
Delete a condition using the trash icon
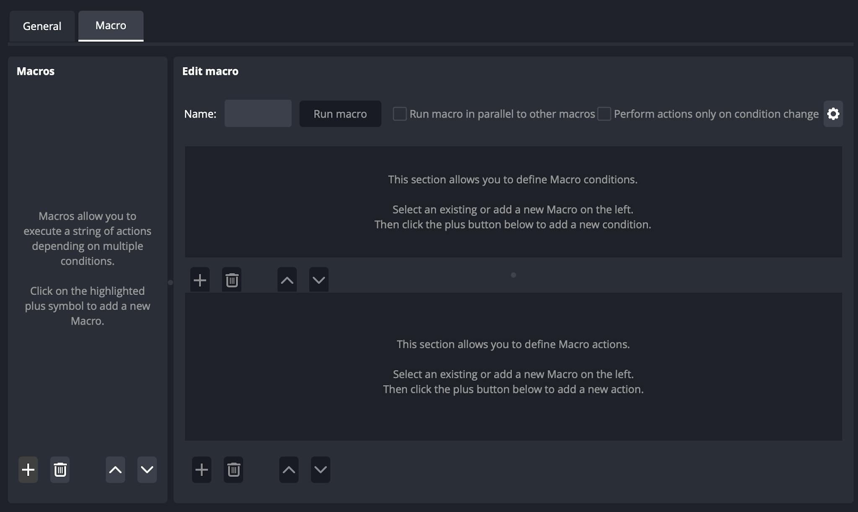pyautogui.click(x=232, y=279)
